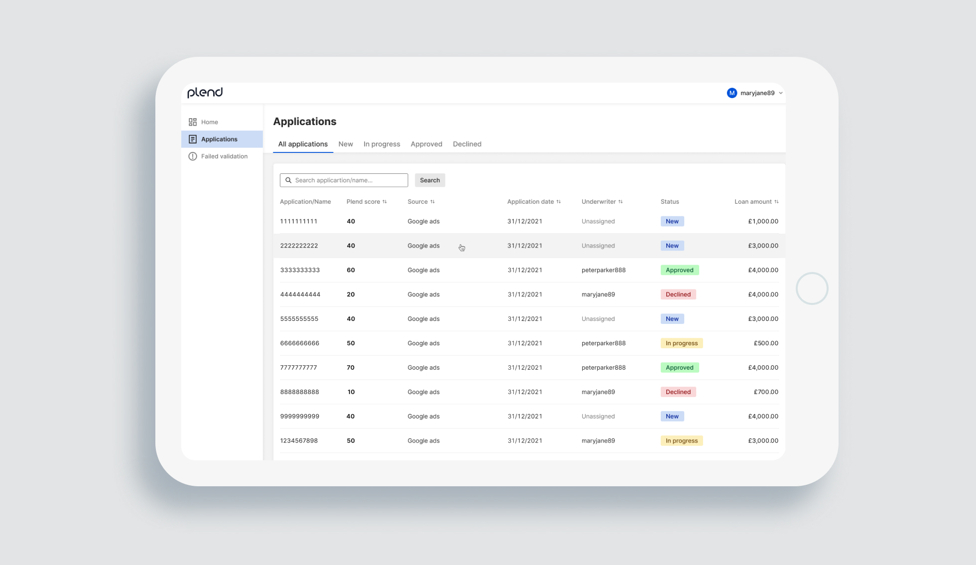Switch to the New tab

[346, 144]
